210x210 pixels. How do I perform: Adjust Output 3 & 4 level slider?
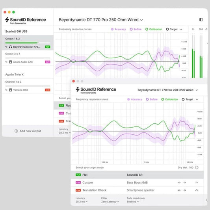[x=28, y=58]
